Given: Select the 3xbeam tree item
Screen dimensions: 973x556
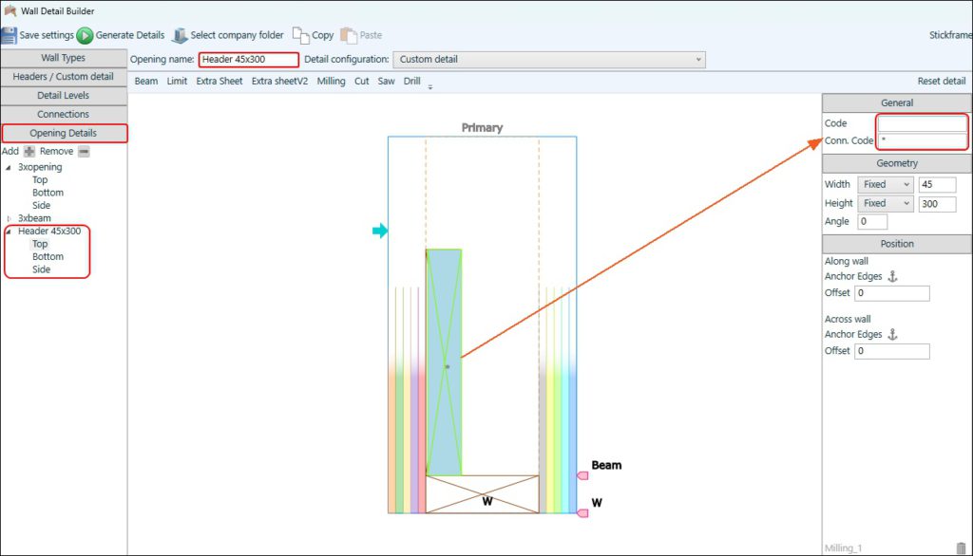Looking at the screenshot, I should tap(34, 218).
